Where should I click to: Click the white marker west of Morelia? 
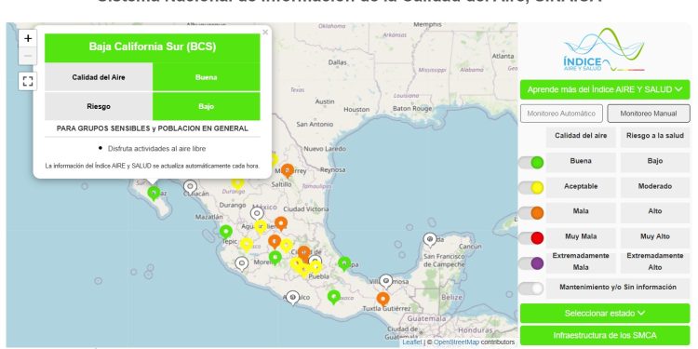pos(242,264)
